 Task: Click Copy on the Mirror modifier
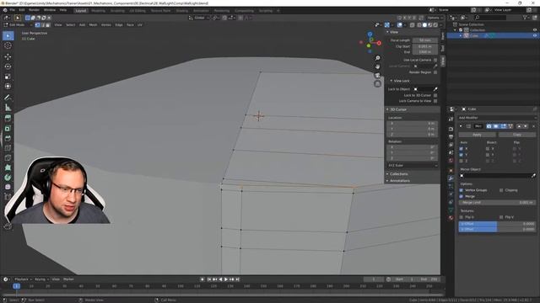point(517,135)
